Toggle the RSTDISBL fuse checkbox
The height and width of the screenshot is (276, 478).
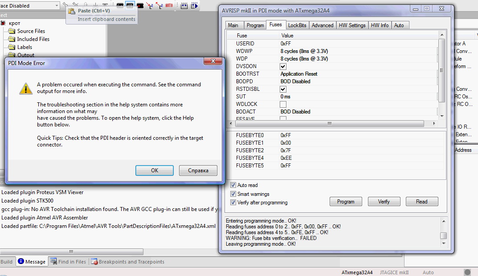pos(283,89)
